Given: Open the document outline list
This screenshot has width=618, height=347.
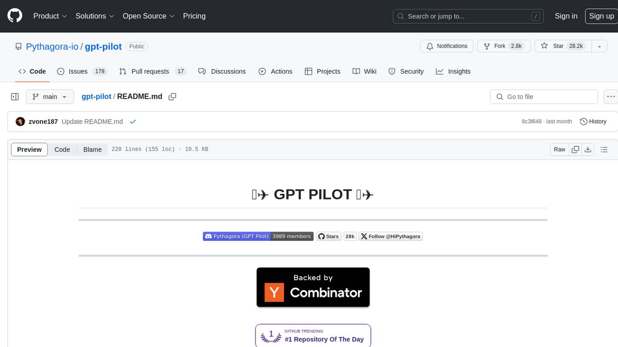Looking at the screenshot, I should click(x=604, y=149).
